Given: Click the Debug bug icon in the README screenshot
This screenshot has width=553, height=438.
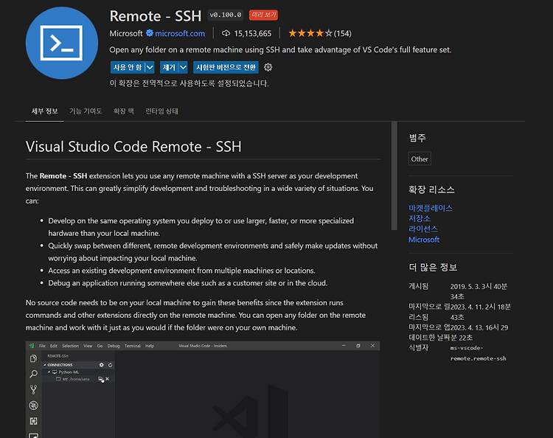Looking at the screenshot, I should pos(33,406).
